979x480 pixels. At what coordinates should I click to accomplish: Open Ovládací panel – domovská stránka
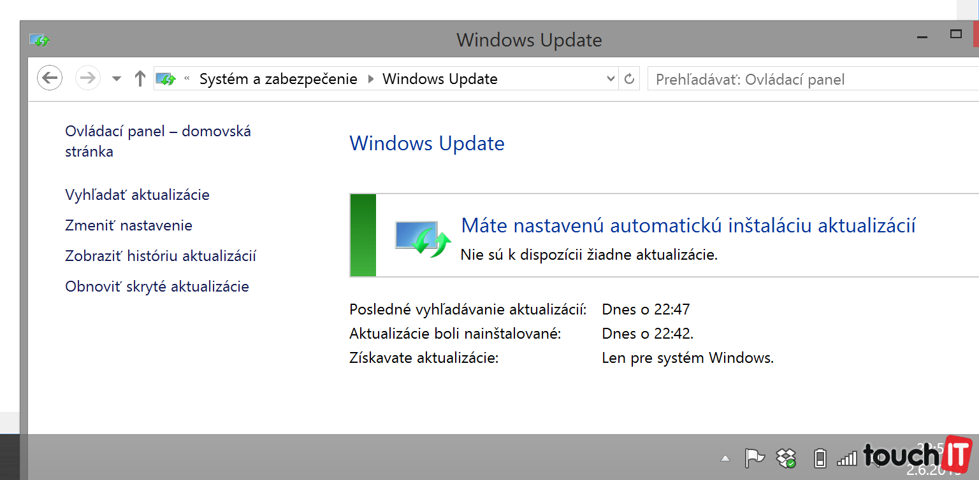[158, 141]
